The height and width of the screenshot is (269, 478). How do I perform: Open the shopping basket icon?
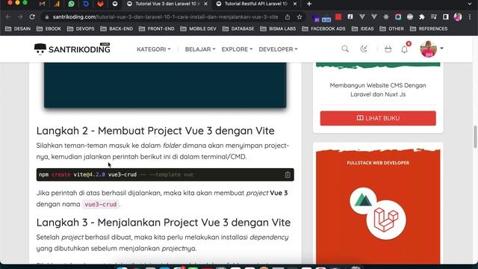point(388,49)
